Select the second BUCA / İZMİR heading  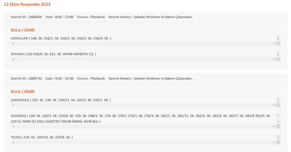[23, 92]
